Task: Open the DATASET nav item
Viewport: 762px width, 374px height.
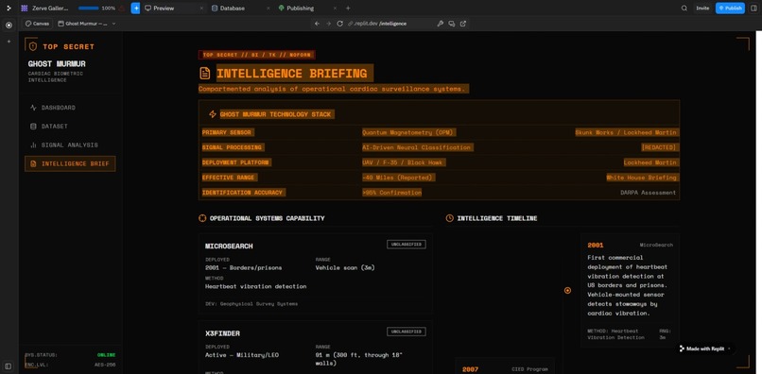Action: (x=70, y=127)
